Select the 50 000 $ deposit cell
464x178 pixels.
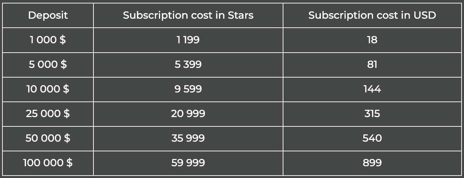point(48,139)
